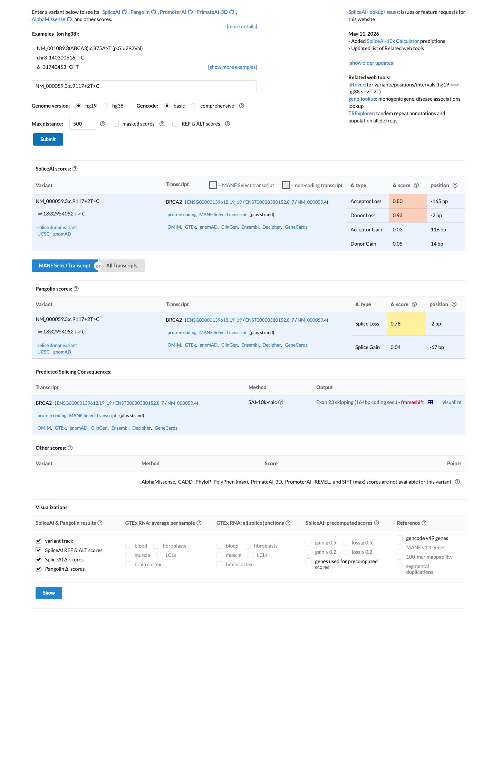Click help icon next to Gencode comprehensive

[x=242, y=106]
